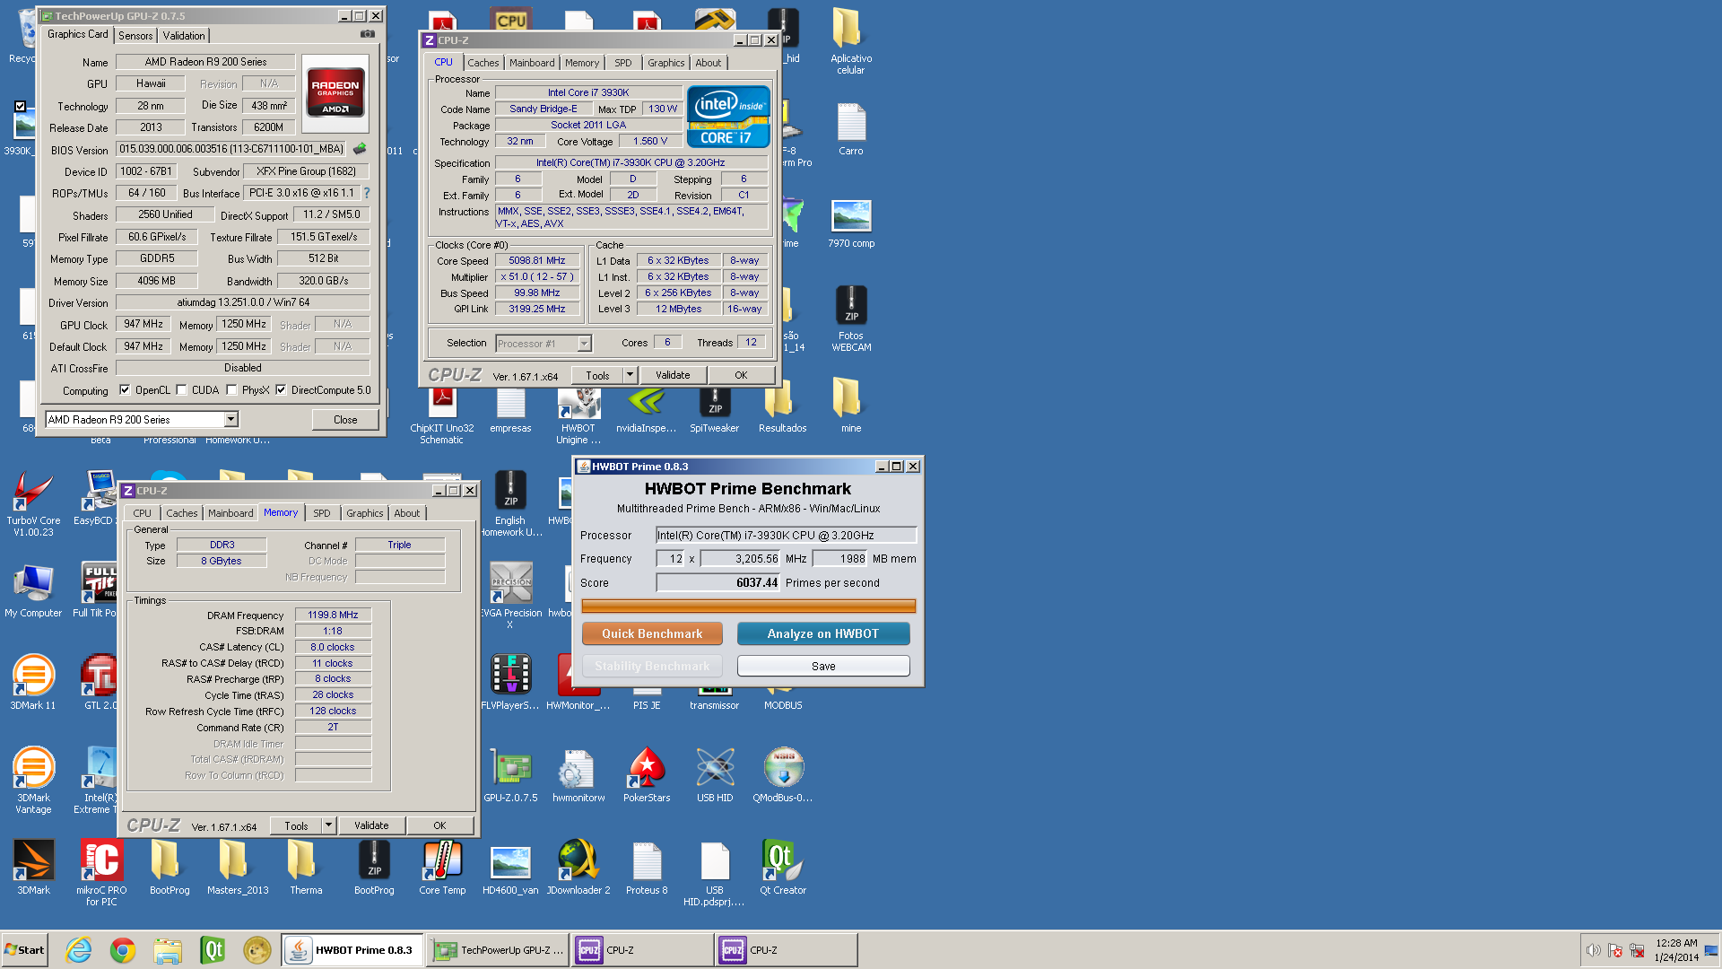Open the TurboV Core desktop icon
The height and width of the screenshot is (969, 1722).
[33, 503]
